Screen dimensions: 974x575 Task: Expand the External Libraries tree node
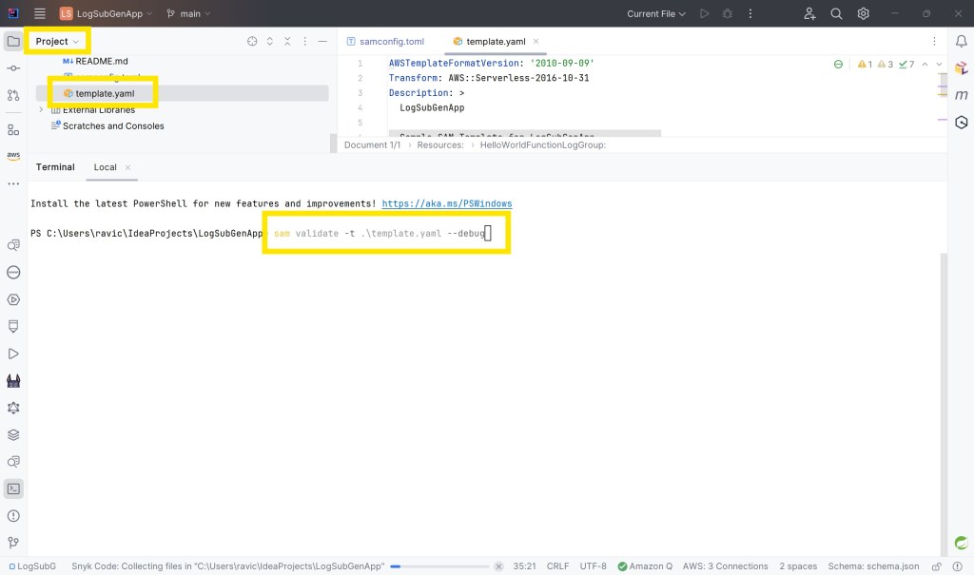point(41,110)
